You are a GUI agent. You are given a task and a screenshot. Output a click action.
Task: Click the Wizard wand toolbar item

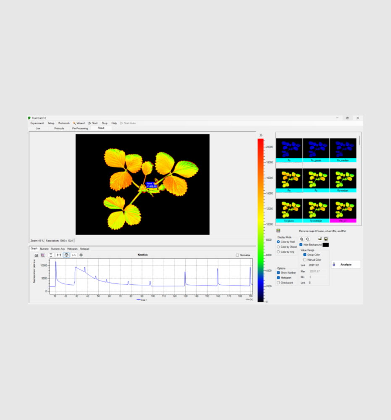[79, 123]
